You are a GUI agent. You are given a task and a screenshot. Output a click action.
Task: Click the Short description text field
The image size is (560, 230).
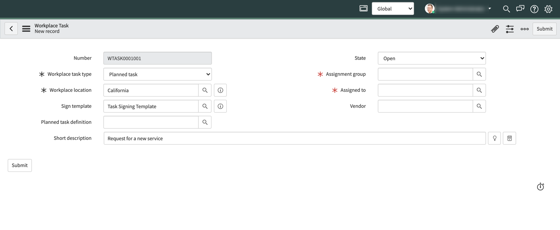coord(295,138)
